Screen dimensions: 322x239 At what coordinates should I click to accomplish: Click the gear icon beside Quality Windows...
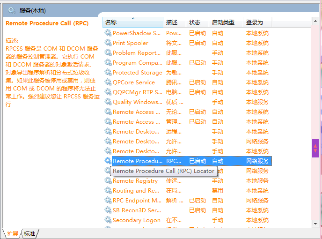(x=108, y=102)
